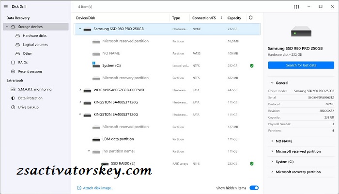
Task: Click the Samsung SSD 980 PRO disk icon in list
Action: click(87, 29)
